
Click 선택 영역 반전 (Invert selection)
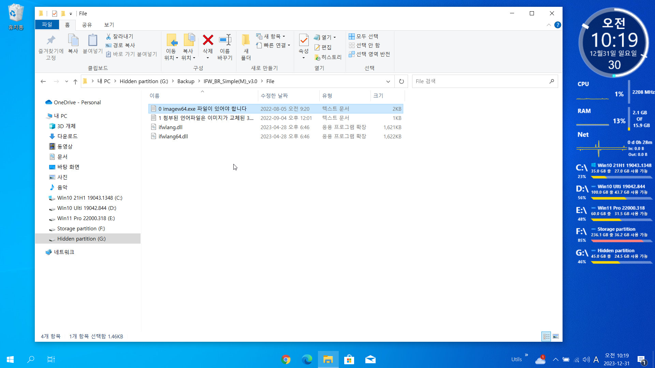point(369,54)
